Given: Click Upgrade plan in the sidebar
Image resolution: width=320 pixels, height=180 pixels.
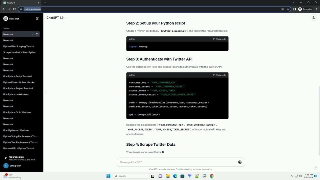Looking at the screenshot, I should 21,158.
